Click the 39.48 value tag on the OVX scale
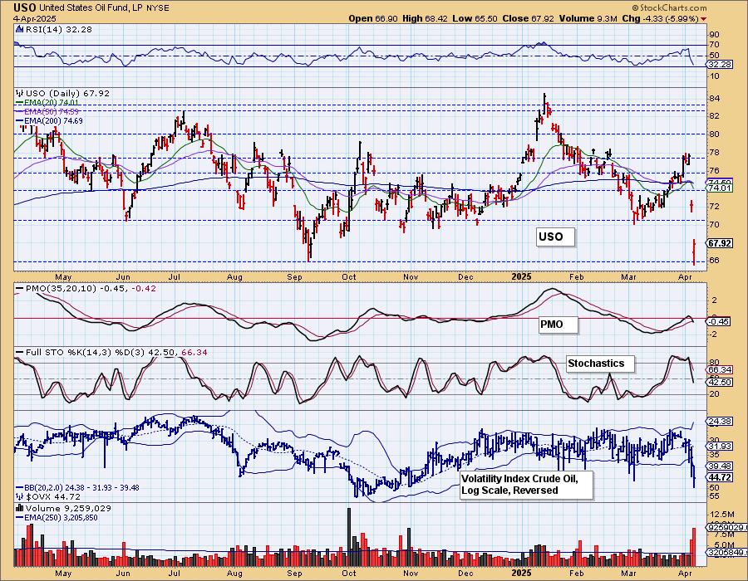This screenshot has width=748, height=581. 720,466
